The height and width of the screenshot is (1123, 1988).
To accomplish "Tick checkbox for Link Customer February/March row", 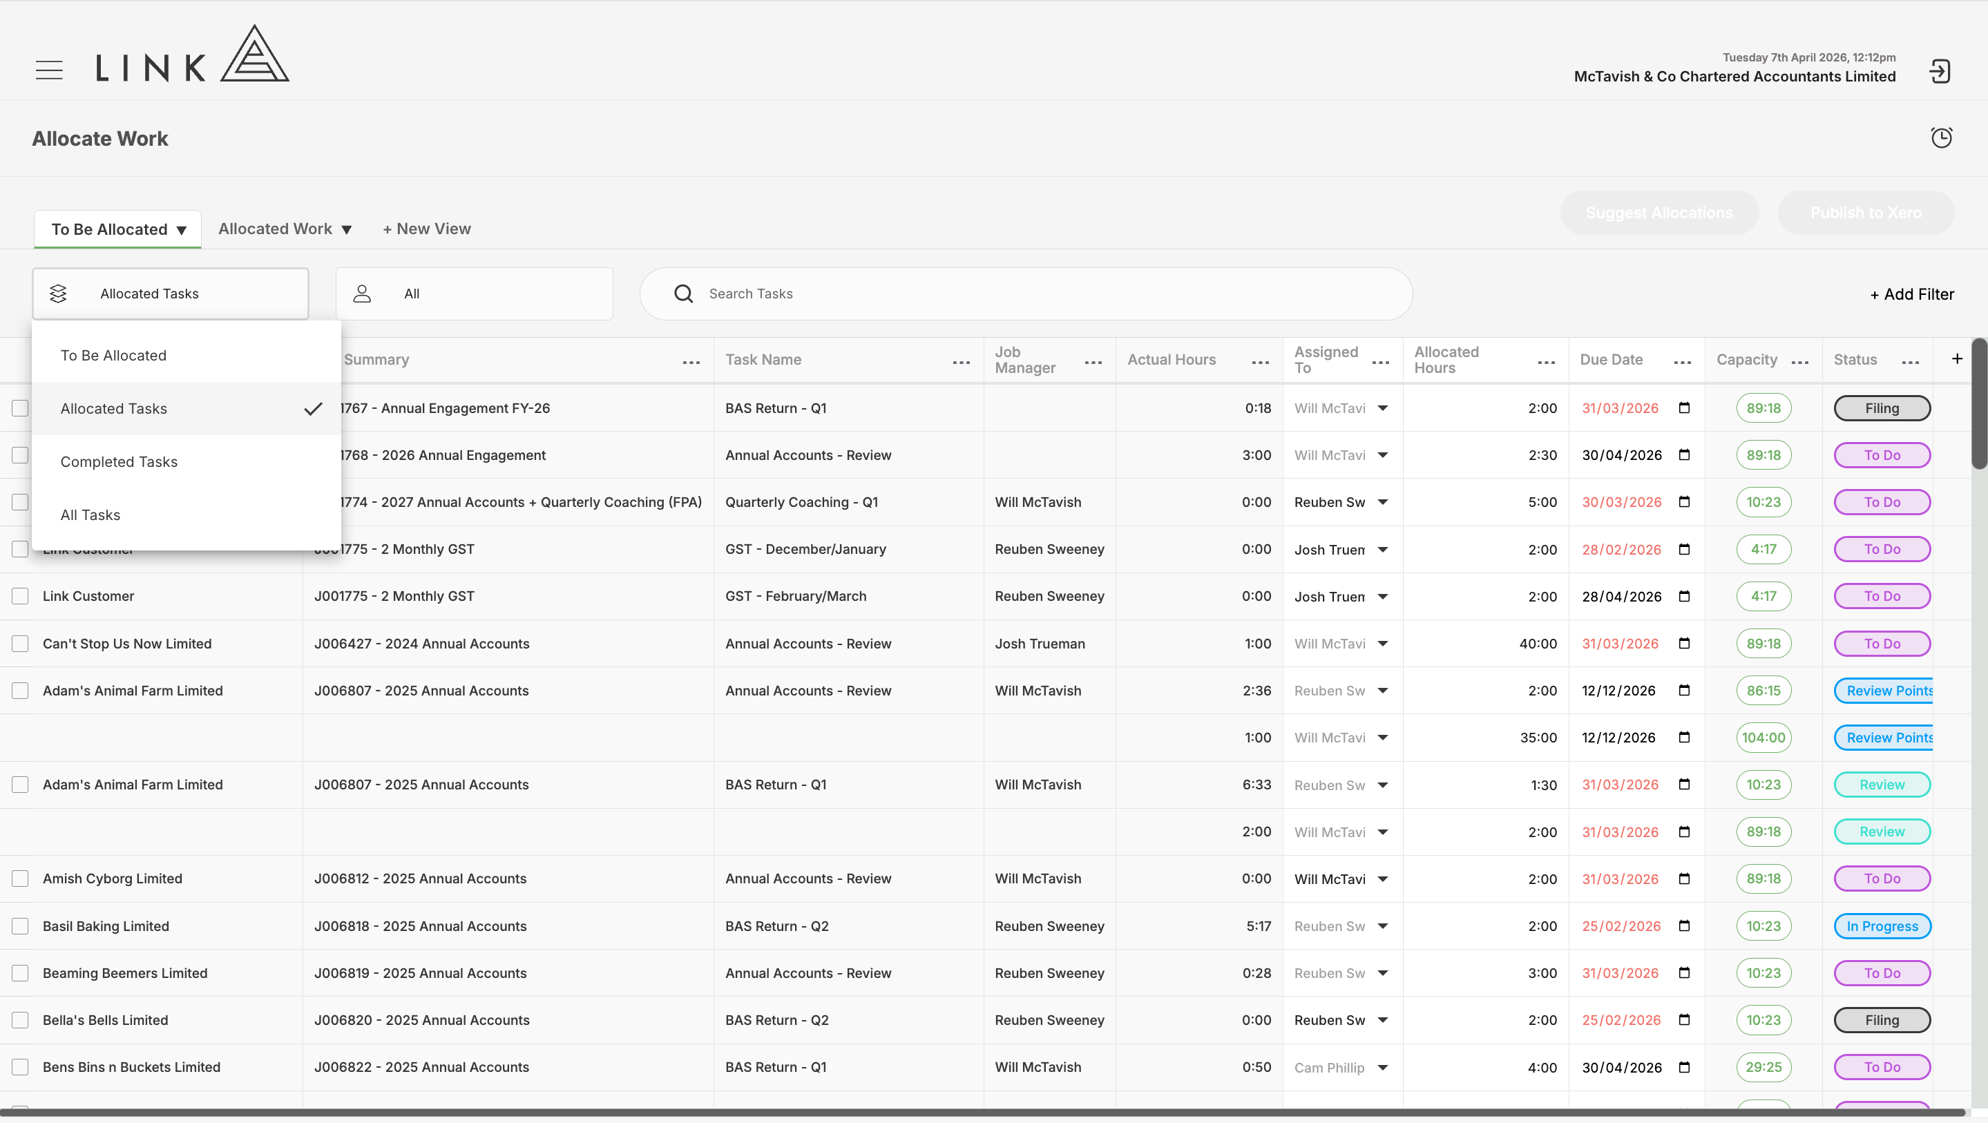I will pos(20,597).
